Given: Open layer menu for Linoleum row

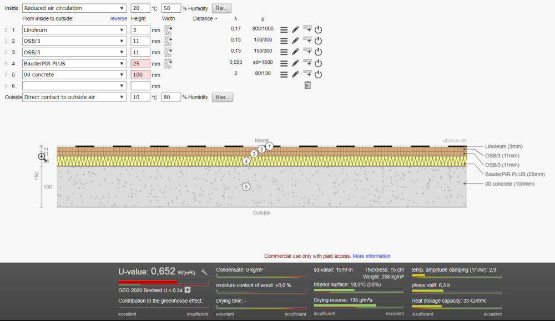Looking at the screenshot, I should tap(284, 30).
